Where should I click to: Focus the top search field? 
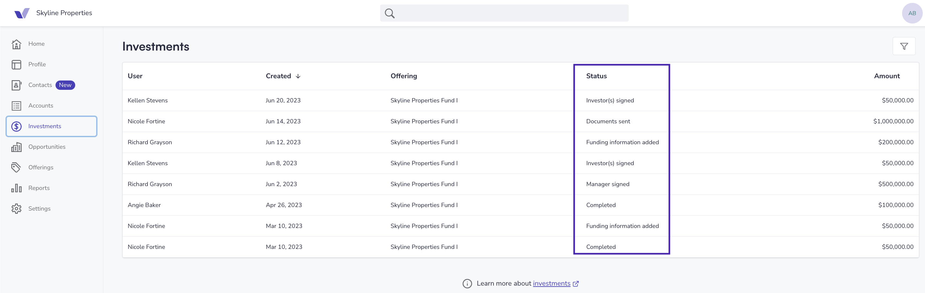click(x=504, y=13)
